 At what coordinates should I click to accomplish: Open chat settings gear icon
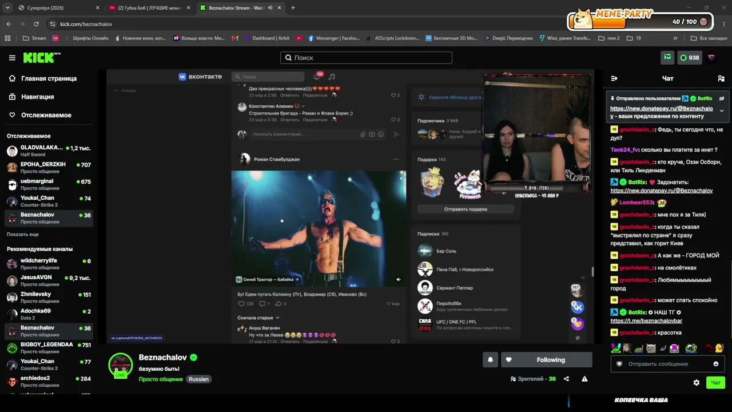click(x=697, y=383)
